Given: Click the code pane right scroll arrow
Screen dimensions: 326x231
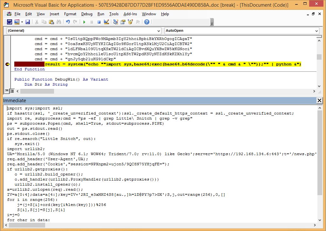Looking at the screenshot, I should (x=314, y=91).
